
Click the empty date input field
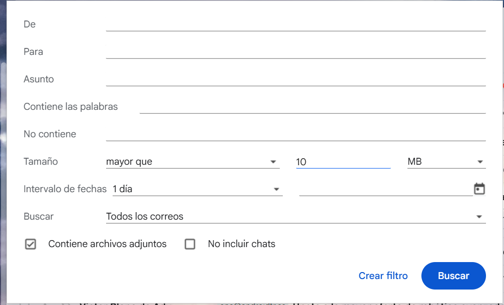point(385,189)
